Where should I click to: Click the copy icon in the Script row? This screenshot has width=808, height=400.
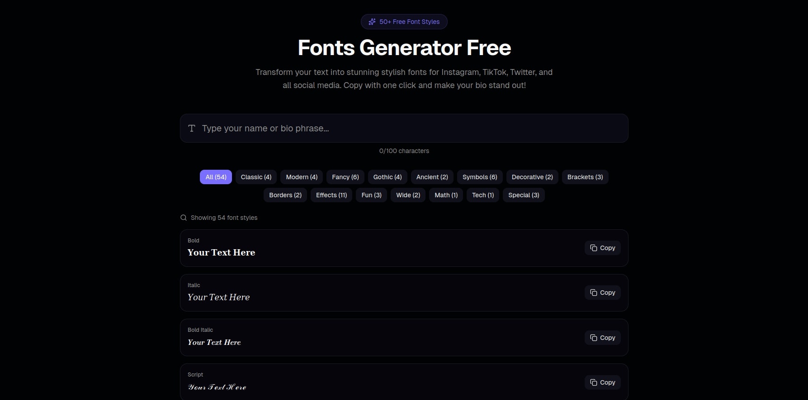594,382
